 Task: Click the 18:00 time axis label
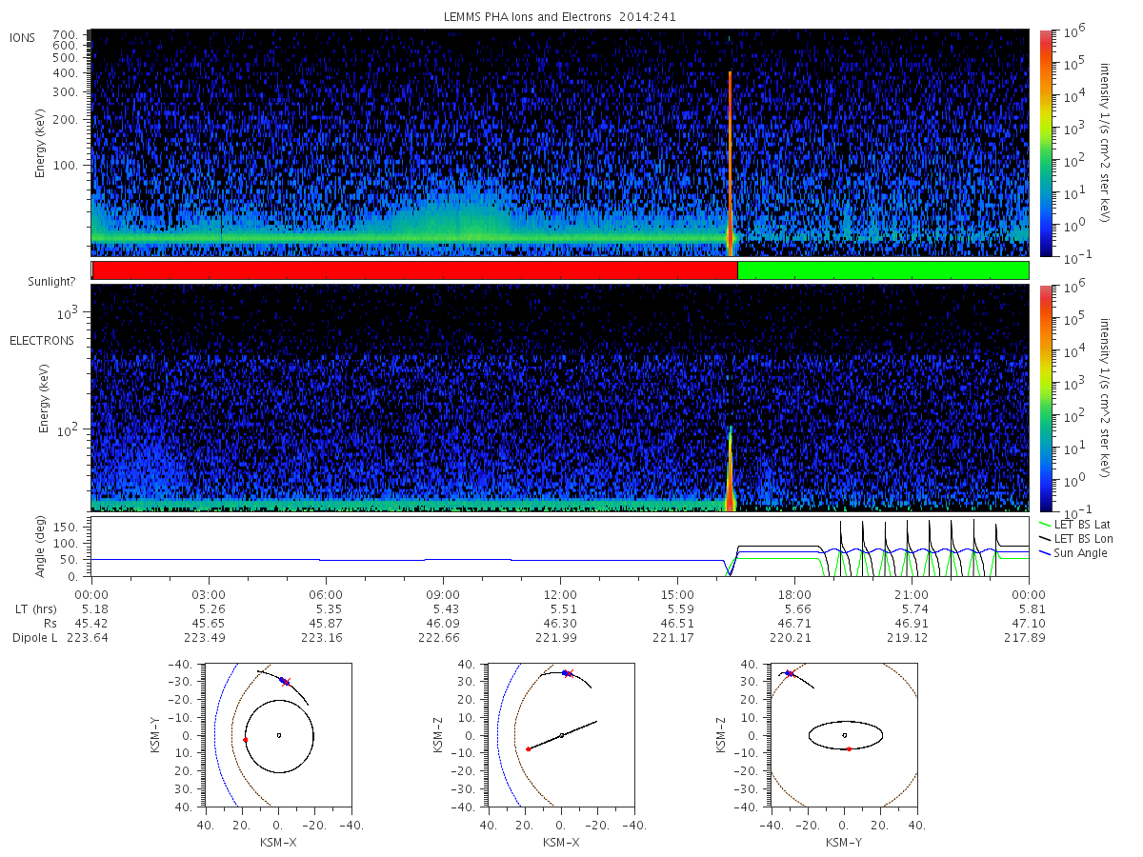(x=794, y=594)
